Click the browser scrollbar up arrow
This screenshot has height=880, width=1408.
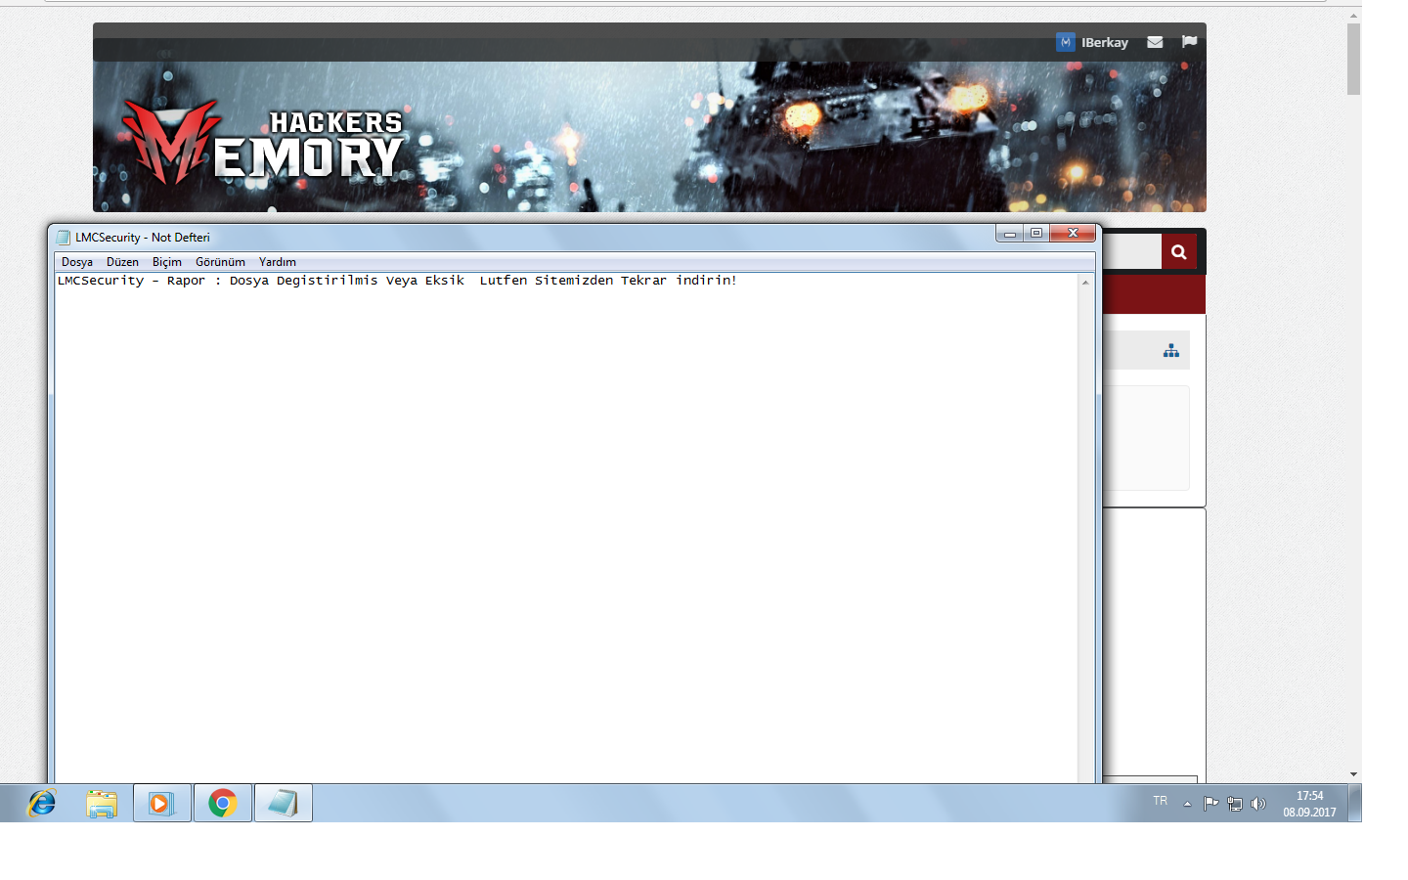click(1354, 16)
